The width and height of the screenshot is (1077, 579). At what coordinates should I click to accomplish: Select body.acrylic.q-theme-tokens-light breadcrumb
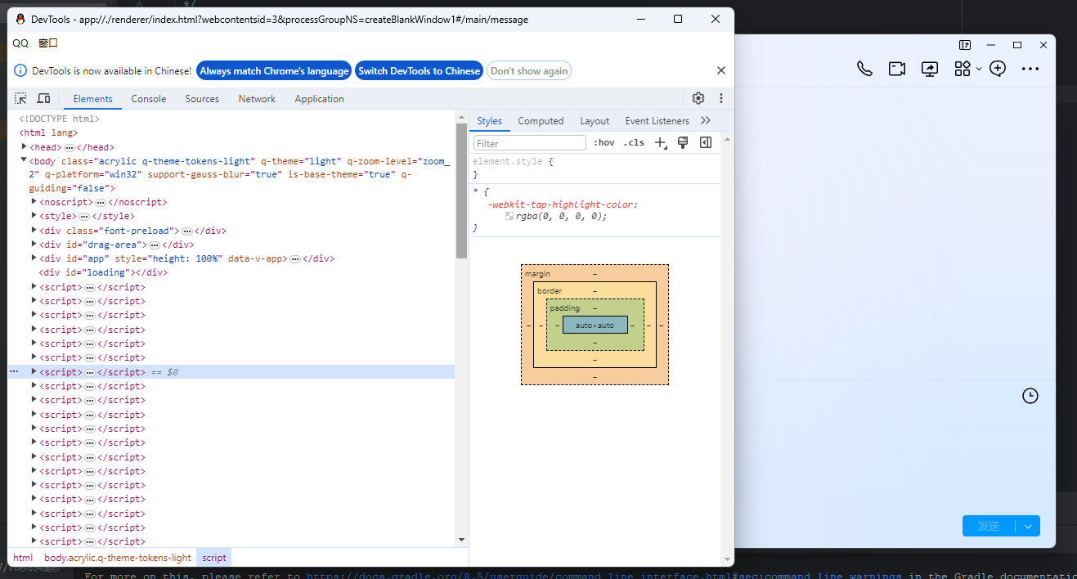118,557
